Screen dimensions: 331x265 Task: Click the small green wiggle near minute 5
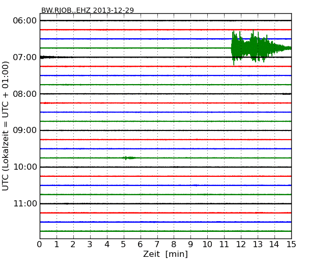(128, 158)
